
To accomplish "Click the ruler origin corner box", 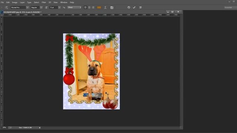I will point(1,15).
